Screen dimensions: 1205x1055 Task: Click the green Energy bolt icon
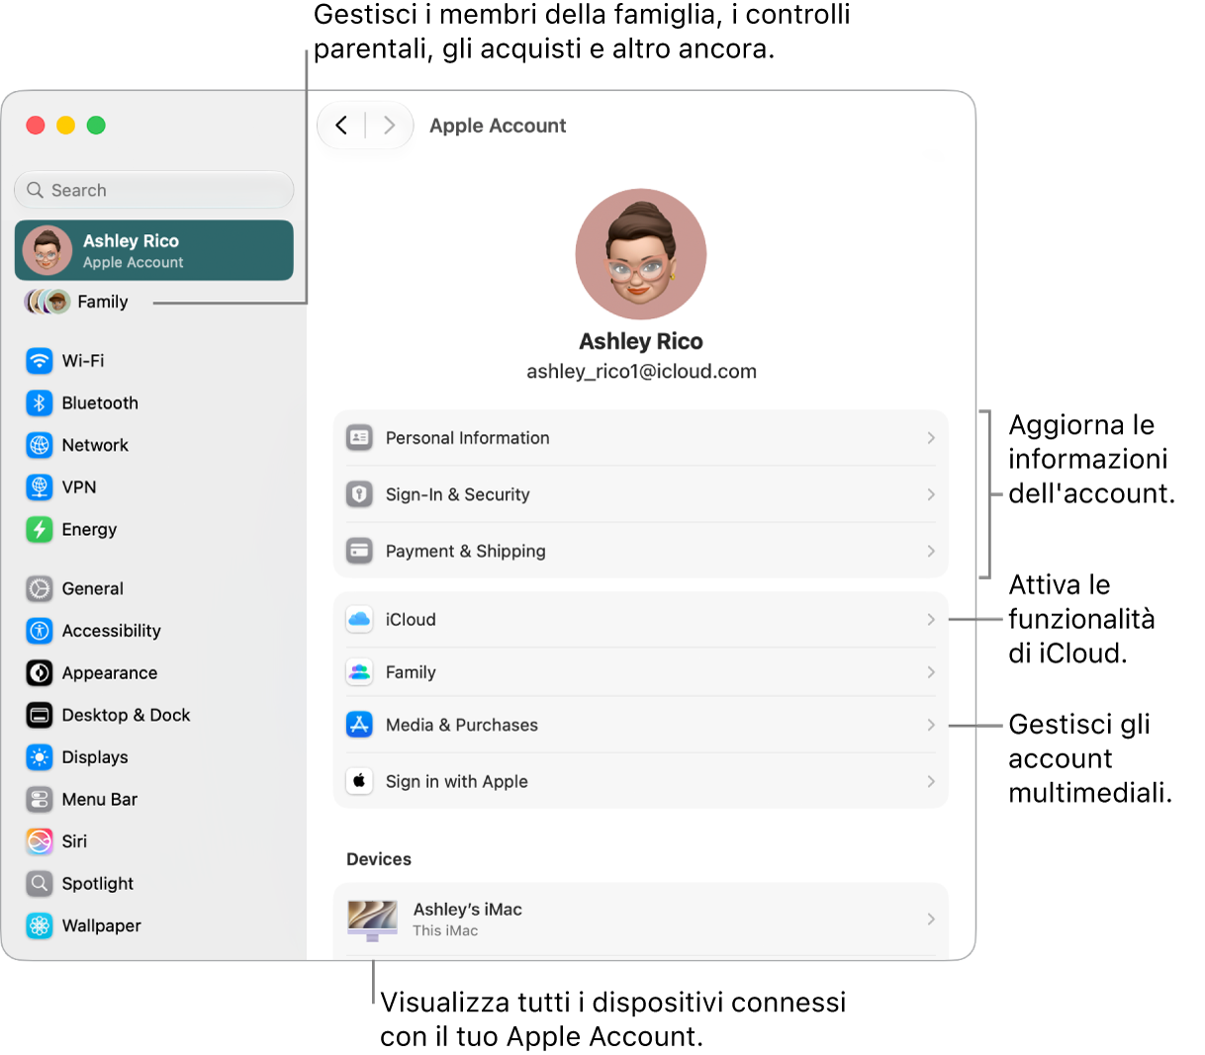point(40,529)
